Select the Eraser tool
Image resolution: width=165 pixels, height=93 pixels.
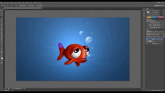click(2, 33)
